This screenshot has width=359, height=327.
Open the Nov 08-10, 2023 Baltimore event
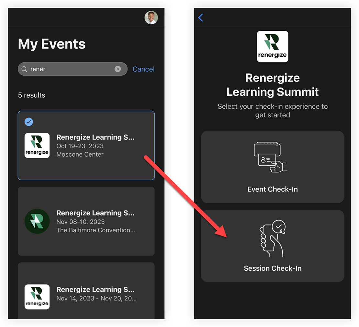[86, 221]
